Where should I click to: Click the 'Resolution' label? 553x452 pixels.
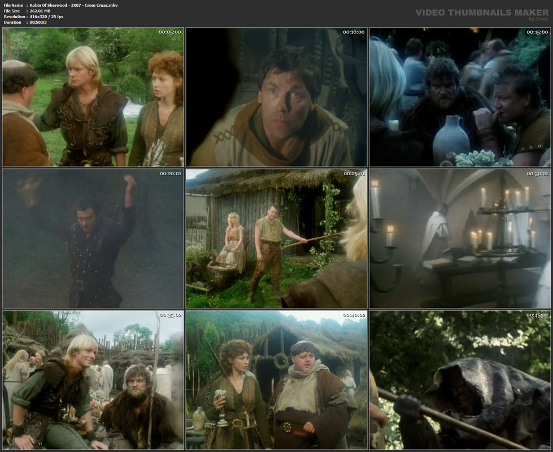[14, 16]
